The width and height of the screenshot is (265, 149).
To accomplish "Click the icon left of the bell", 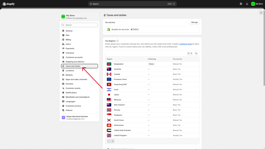I will (x=241, y=4).
